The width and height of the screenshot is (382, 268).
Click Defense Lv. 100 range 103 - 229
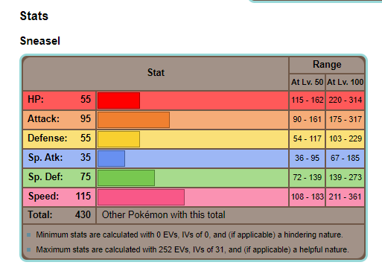pos(345,139)
